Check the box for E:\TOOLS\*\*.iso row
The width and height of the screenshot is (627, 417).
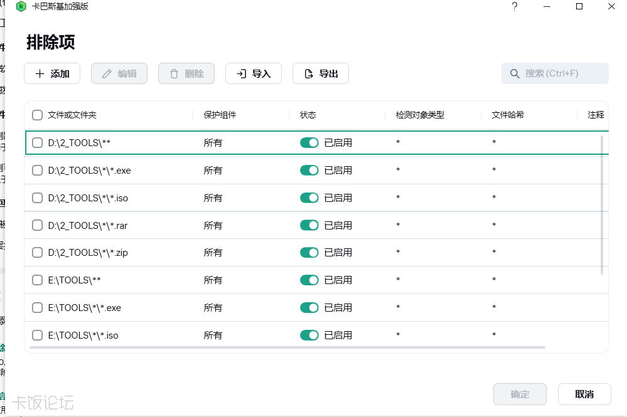click(x=37, y=335)
